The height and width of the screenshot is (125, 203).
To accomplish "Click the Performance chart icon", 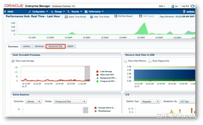I will tap(86, 12).
